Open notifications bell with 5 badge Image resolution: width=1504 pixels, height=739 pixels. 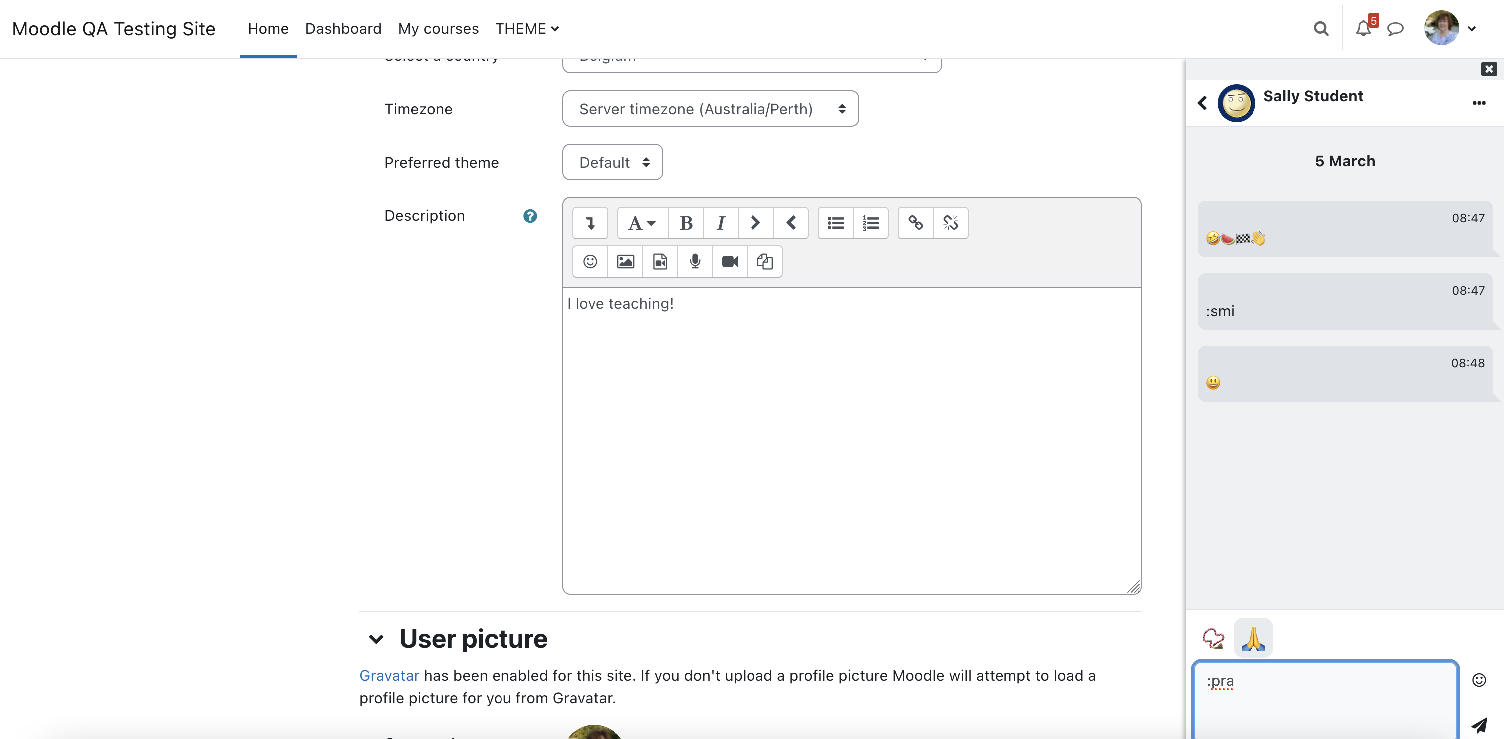tap(1364, 27)
